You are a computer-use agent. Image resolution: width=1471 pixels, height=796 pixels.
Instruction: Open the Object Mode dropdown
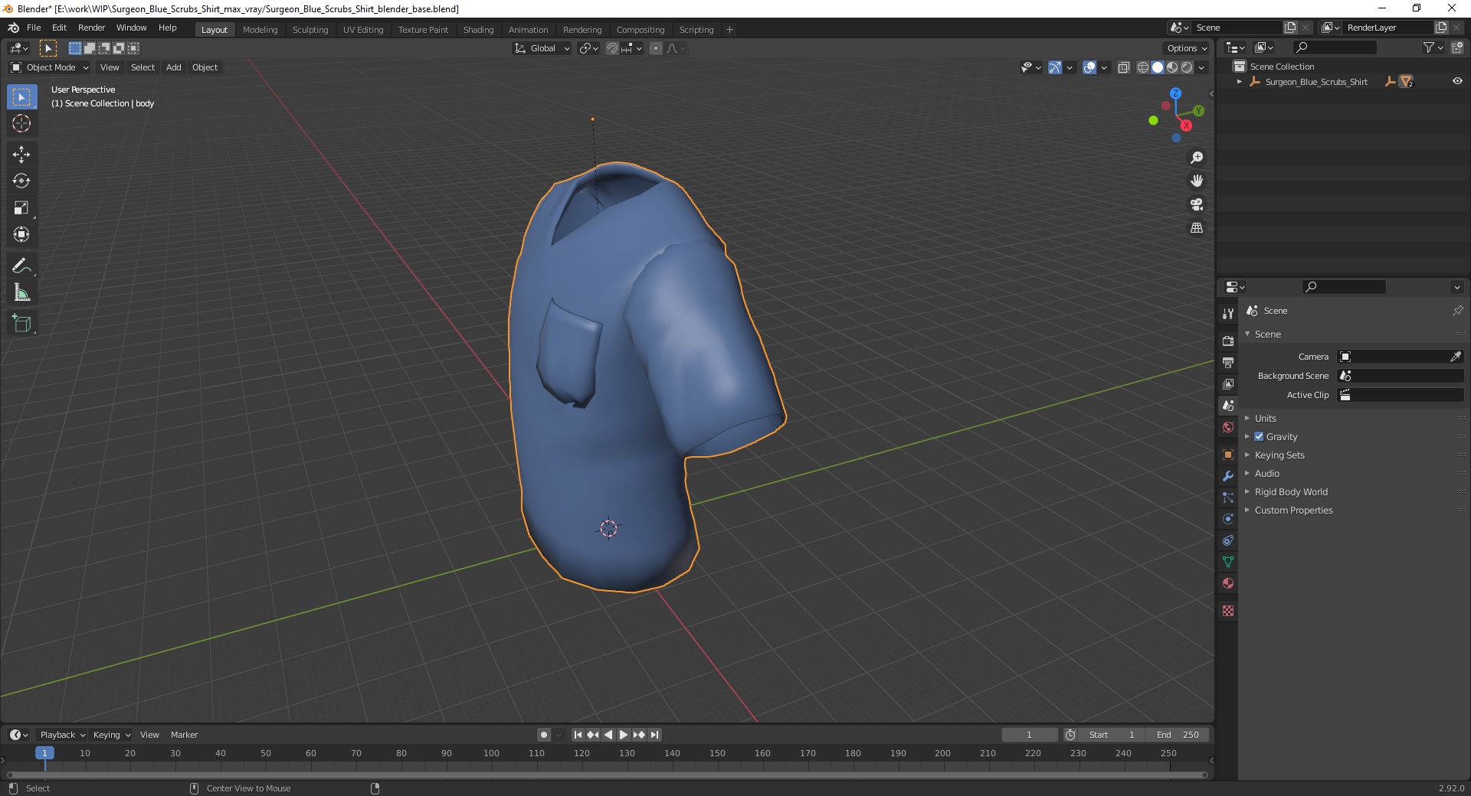(x=50, y=67)
